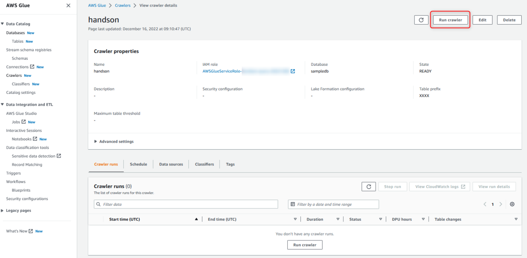Image resolution: width=527 pixels, height=258 pixels.
Task: Click the AWS Glue sidebar title
Action: pos(18,5)
